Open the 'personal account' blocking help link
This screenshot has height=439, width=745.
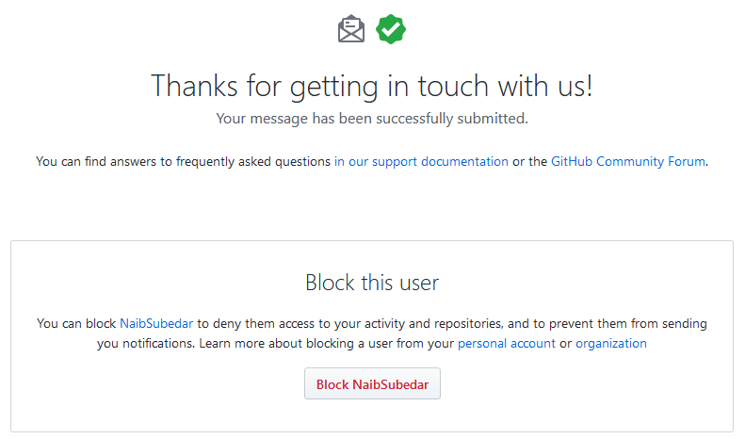[x=507, y=344]
